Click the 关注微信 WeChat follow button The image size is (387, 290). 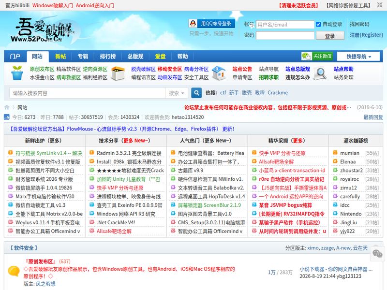(317, 56)
